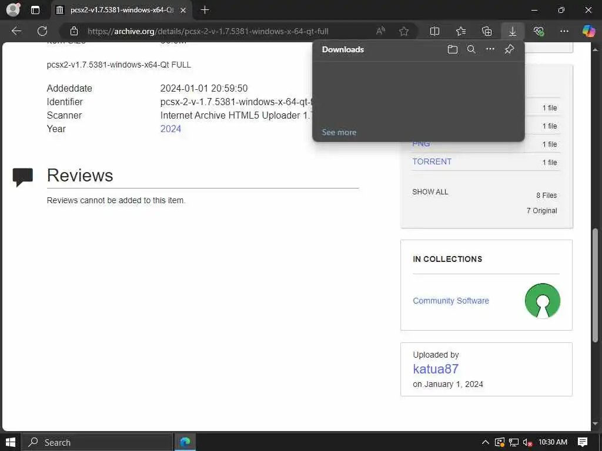Click the page vertical scrollbar thumb
Image resolution: width=602 pixels, height=451 pixels.
(595, 285)
